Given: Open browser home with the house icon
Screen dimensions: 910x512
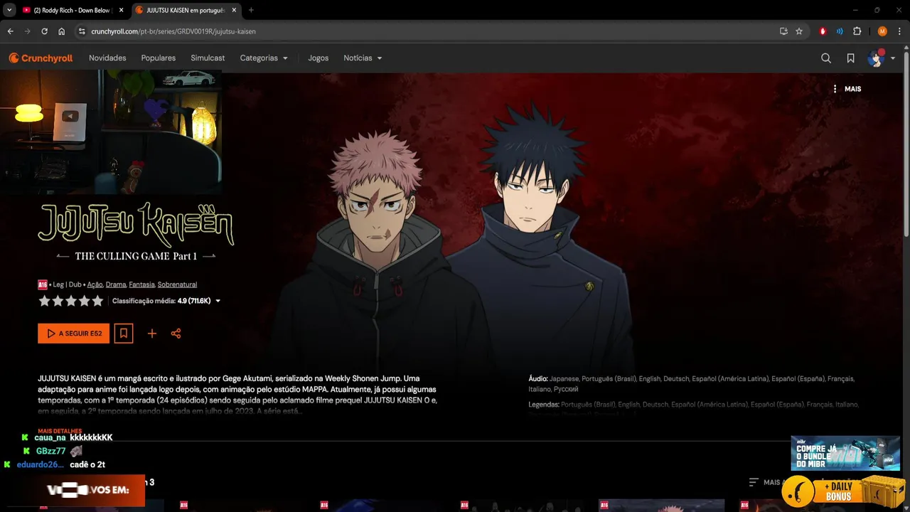Looking at the screenshot, I should [62, 31].
